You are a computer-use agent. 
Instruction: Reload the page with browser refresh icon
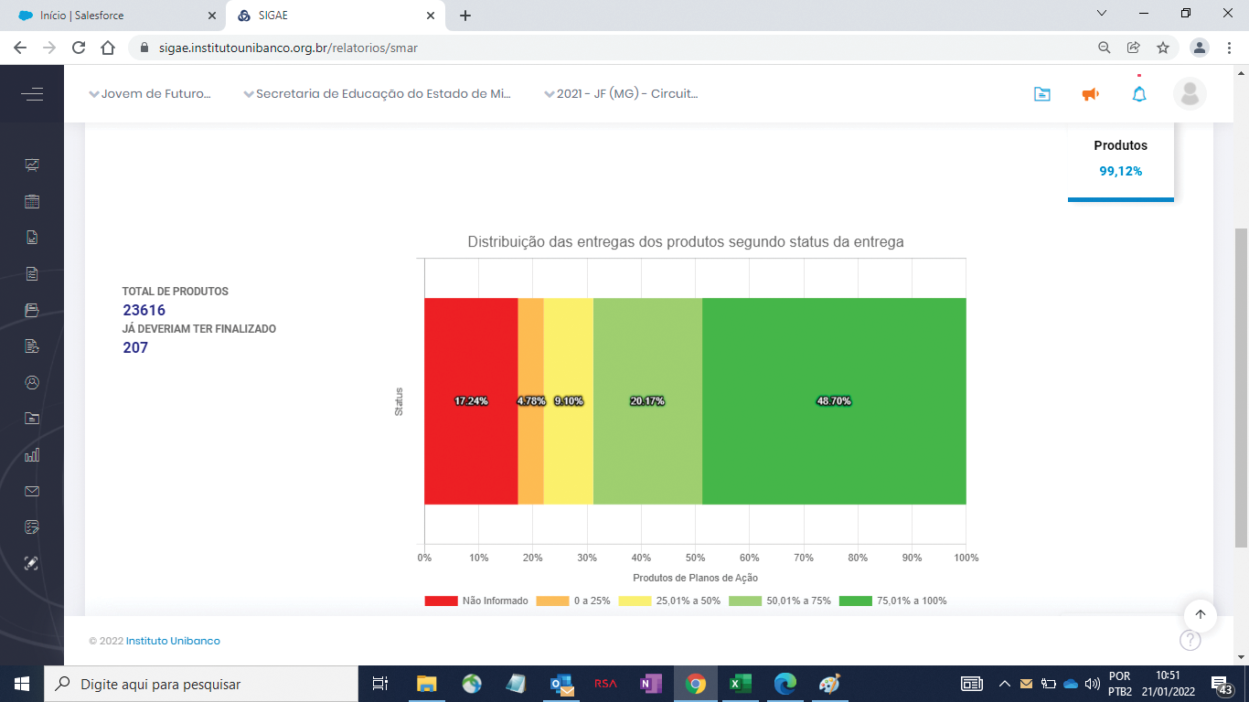(x=79, y=48)
